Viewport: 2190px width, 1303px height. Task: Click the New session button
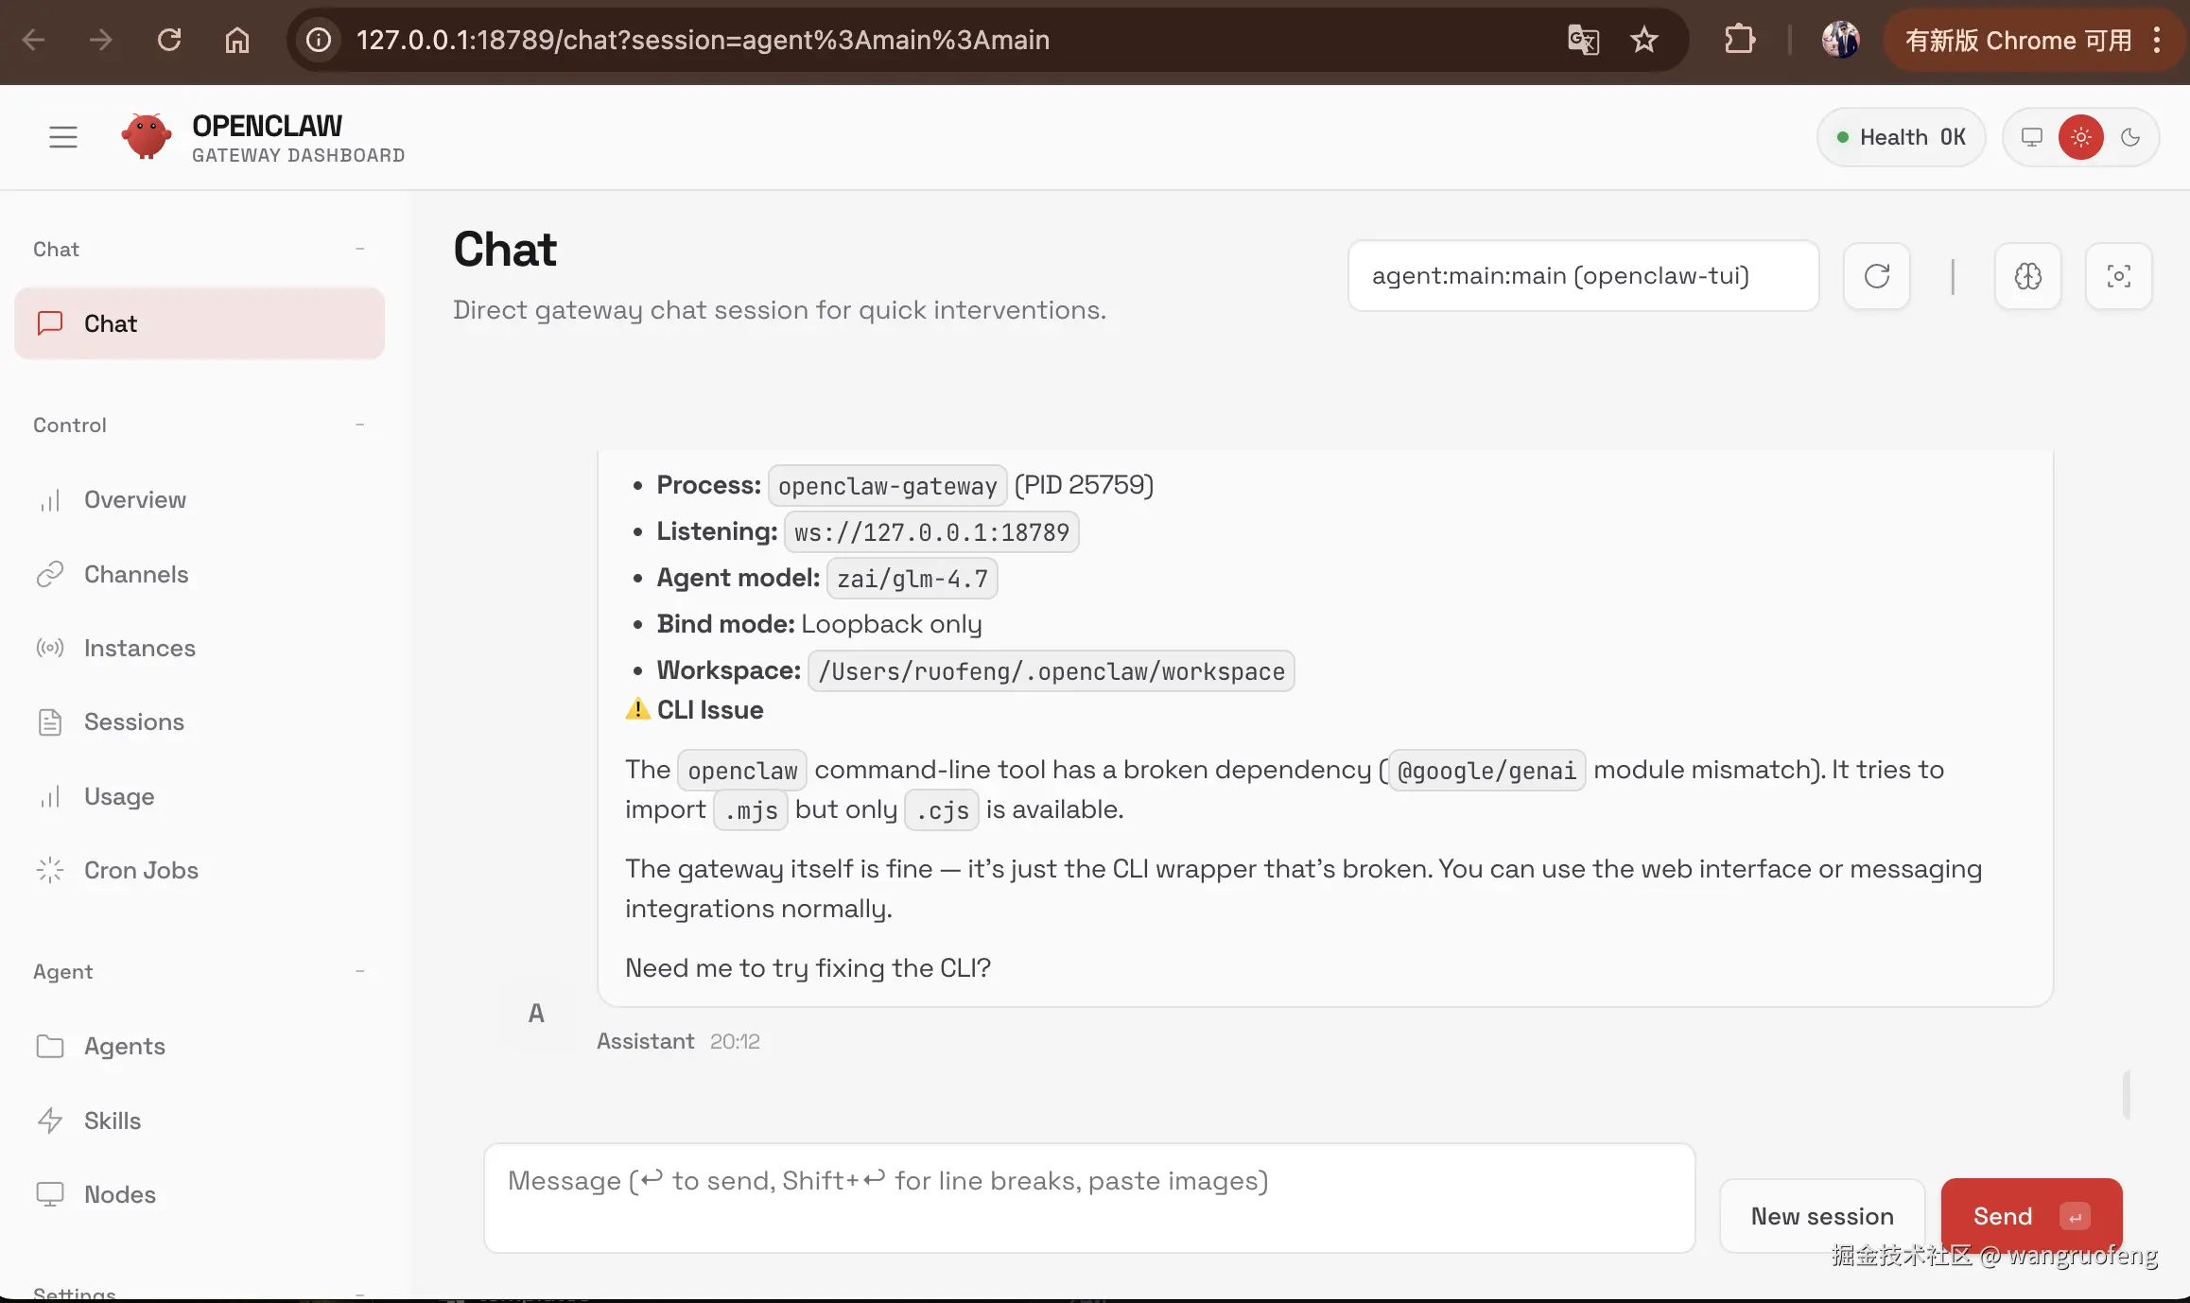1821,1216
